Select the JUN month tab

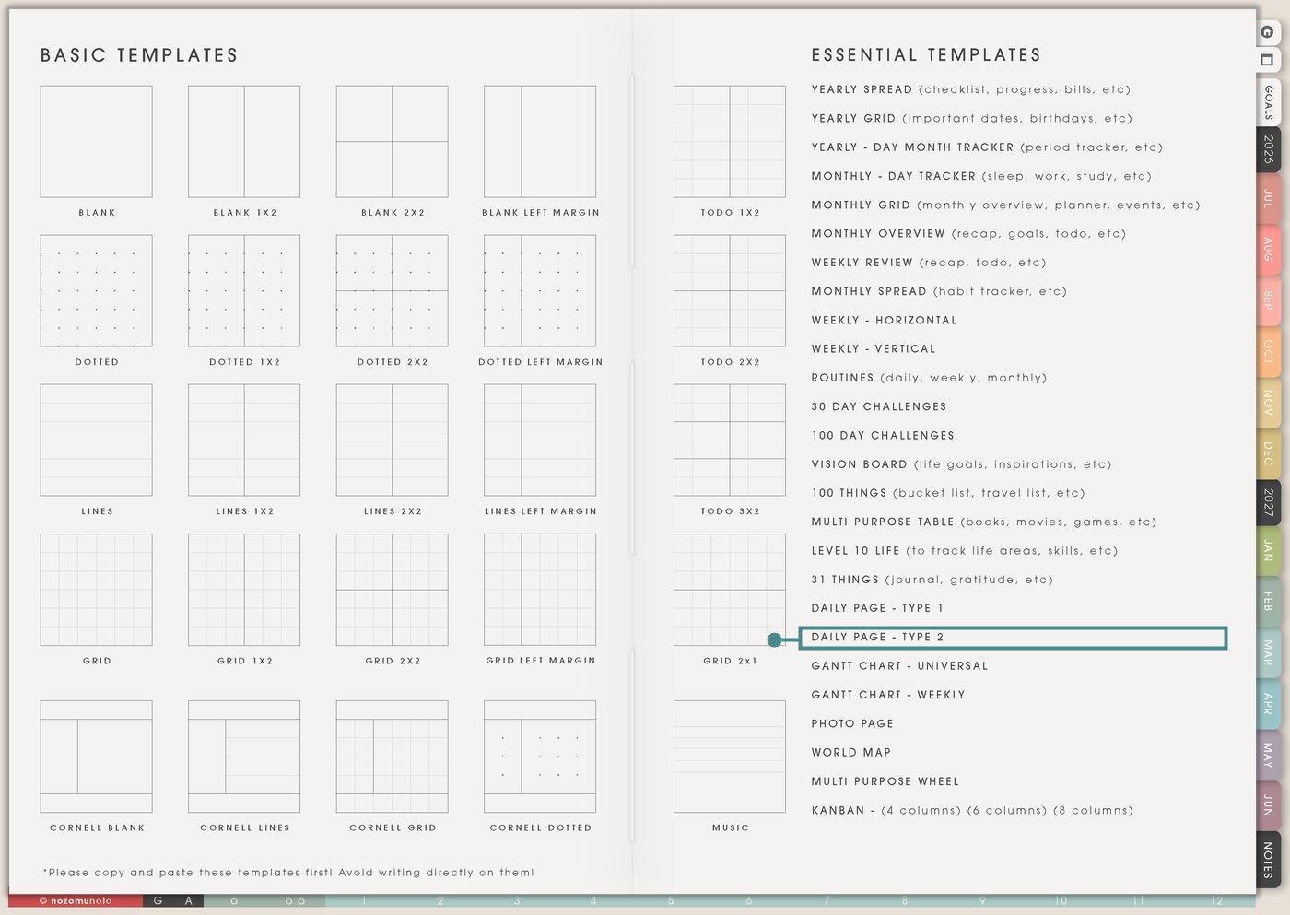[1268, 804]
